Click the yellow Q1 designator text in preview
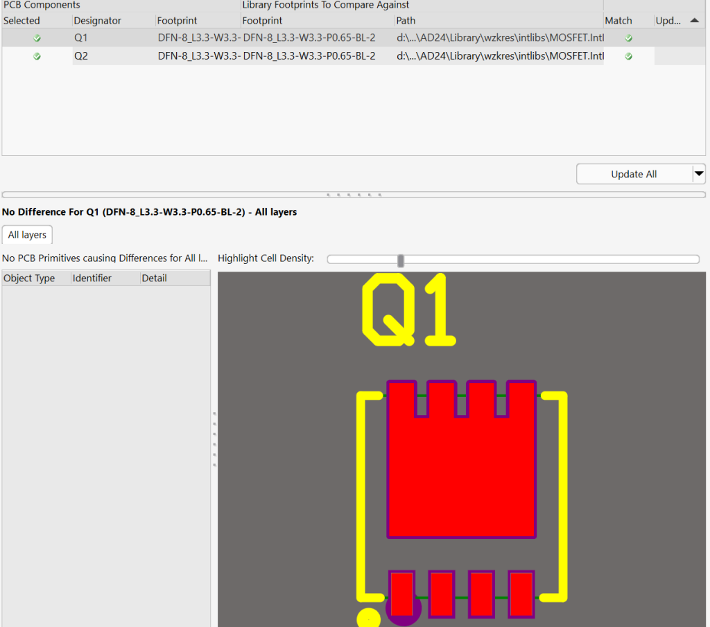This screenshot has height=627, width=710. [408, 310]
